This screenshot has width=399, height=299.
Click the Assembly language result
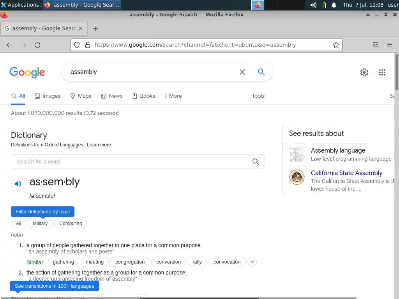click(338, 151)
